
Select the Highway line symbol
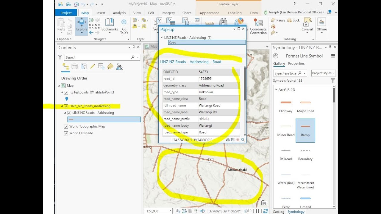point(286,107)
